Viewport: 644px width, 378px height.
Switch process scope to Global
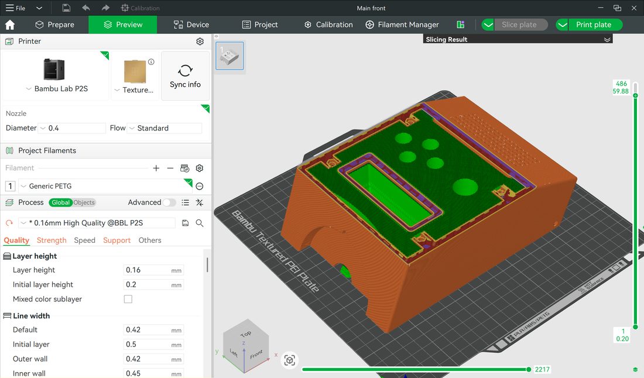click(x=60, y=202)
